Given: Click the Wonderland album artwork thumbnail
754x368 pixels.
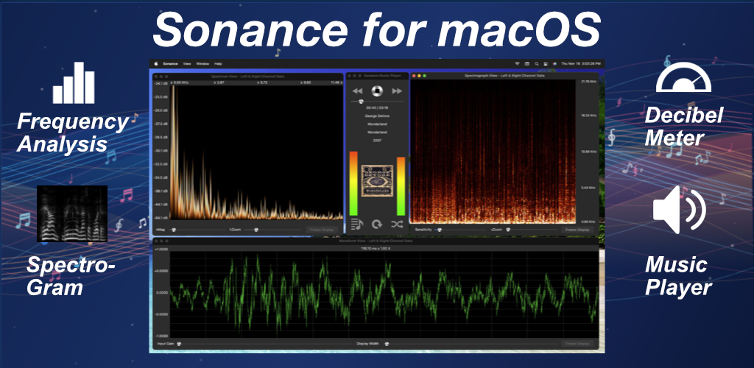Looking at the screenshot, I should point(377,181).
